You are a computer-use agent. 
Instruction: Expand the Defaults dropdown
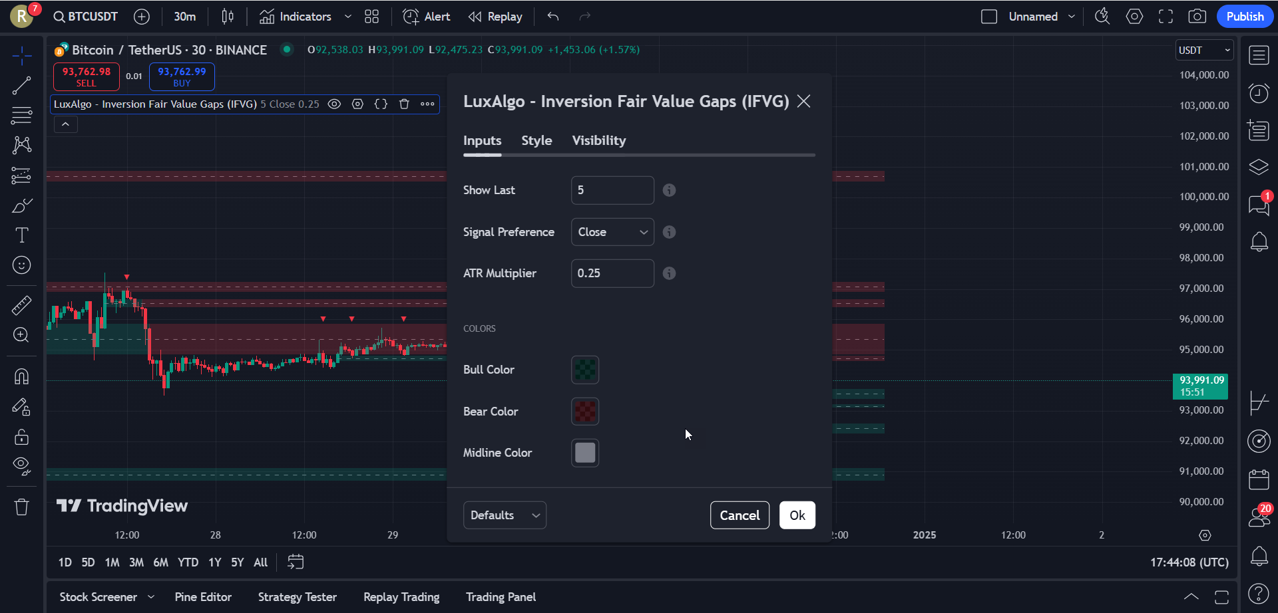click(505, 515)
